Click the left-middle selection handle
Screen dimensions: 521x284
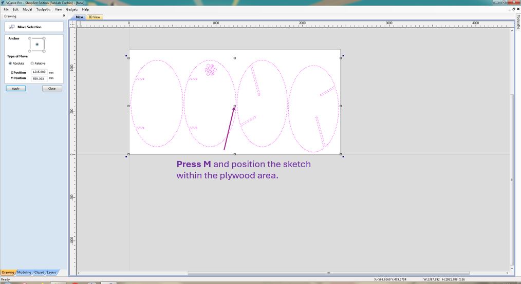(128, 106)
